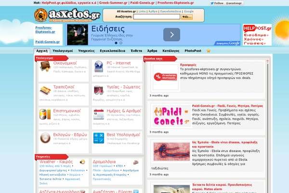Click the news ad thumbnail image
The image size is (289, 193).
(x=78, y=35)
